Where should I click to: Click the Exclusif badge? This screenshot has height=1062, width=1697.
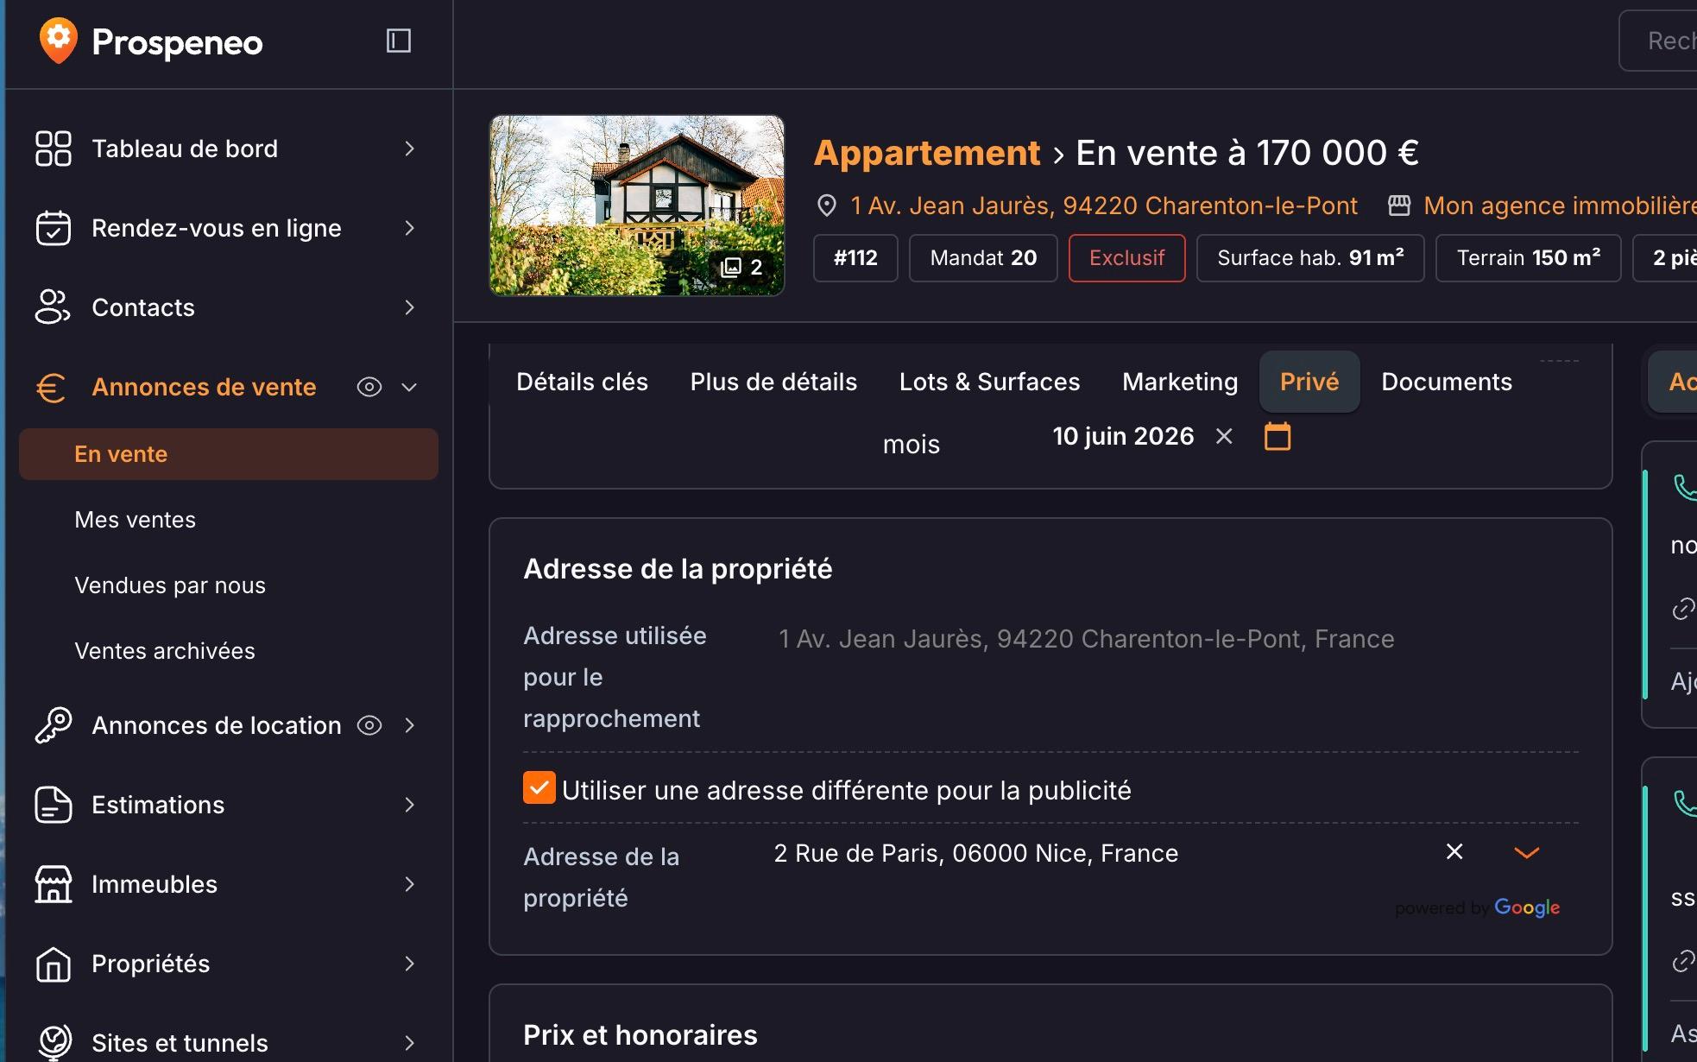[1127, 258]
